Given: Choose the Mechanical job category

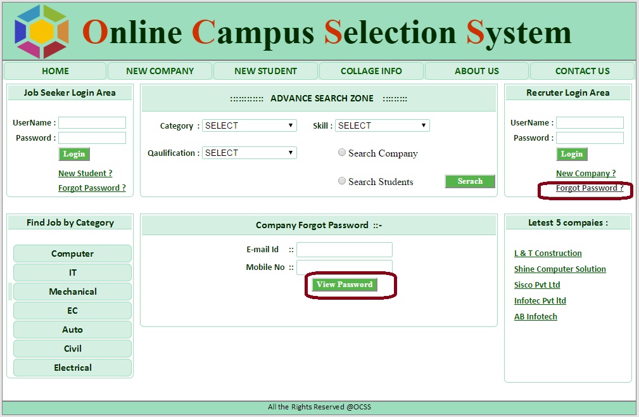Looking at the screenshot, I should 72,292.
